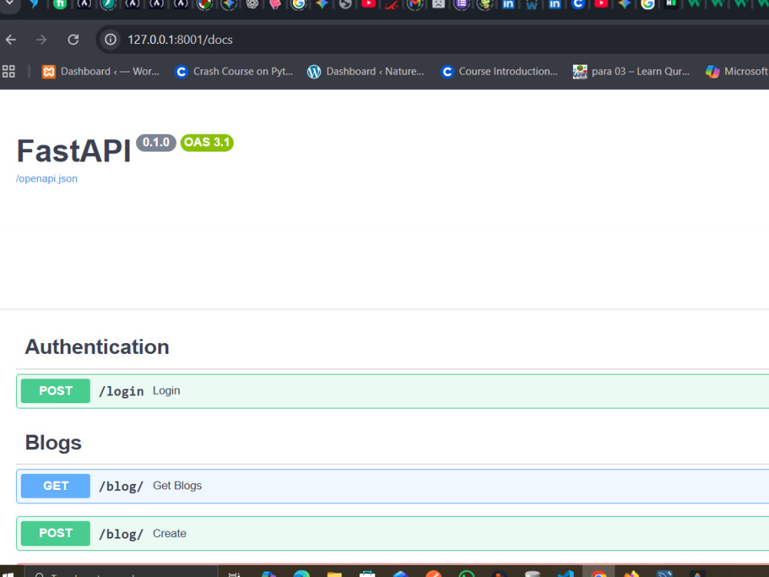This screenshot has height=577, width=769.
Task: Expand the POST /login endpoint
Action: 392,391
